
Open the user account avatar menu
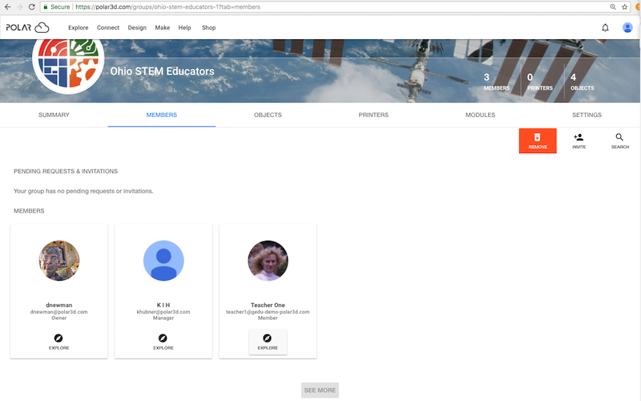click(x=627, y=27)
